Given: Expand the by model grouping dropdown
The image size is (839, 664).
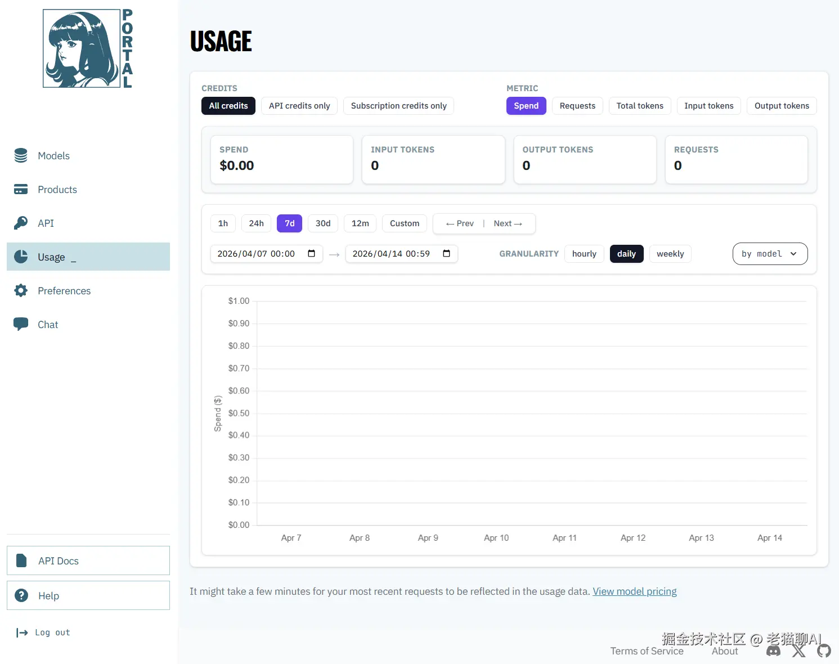Looking at the screenshot, I should click(x=770, y=254).
